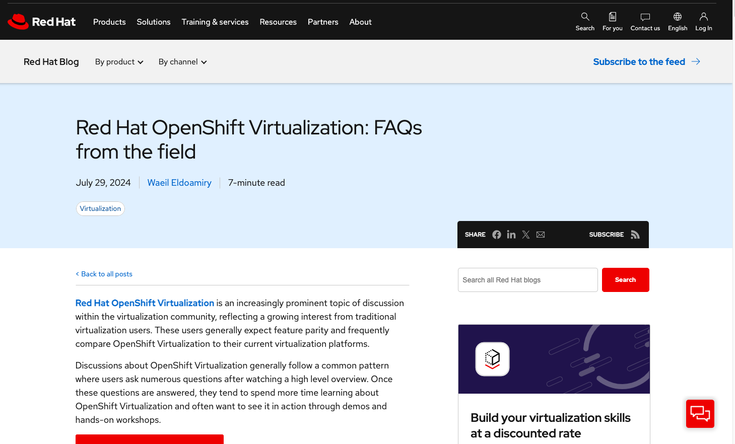Open the Products menu

109,22
